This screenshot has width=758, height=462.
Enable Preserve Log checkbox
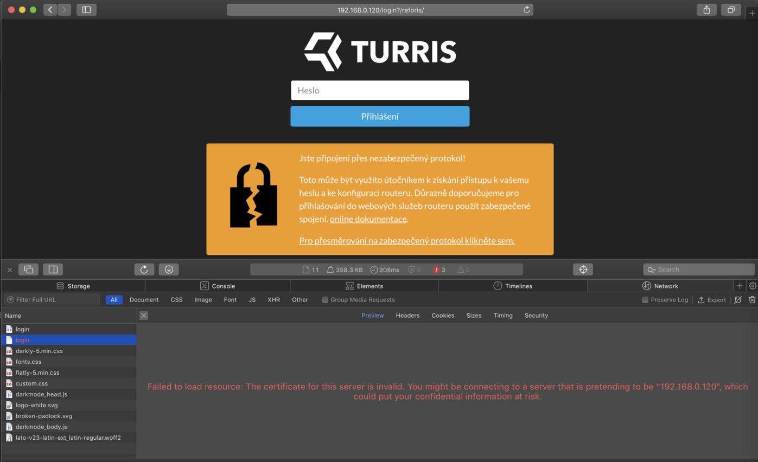tap(645, 300)
